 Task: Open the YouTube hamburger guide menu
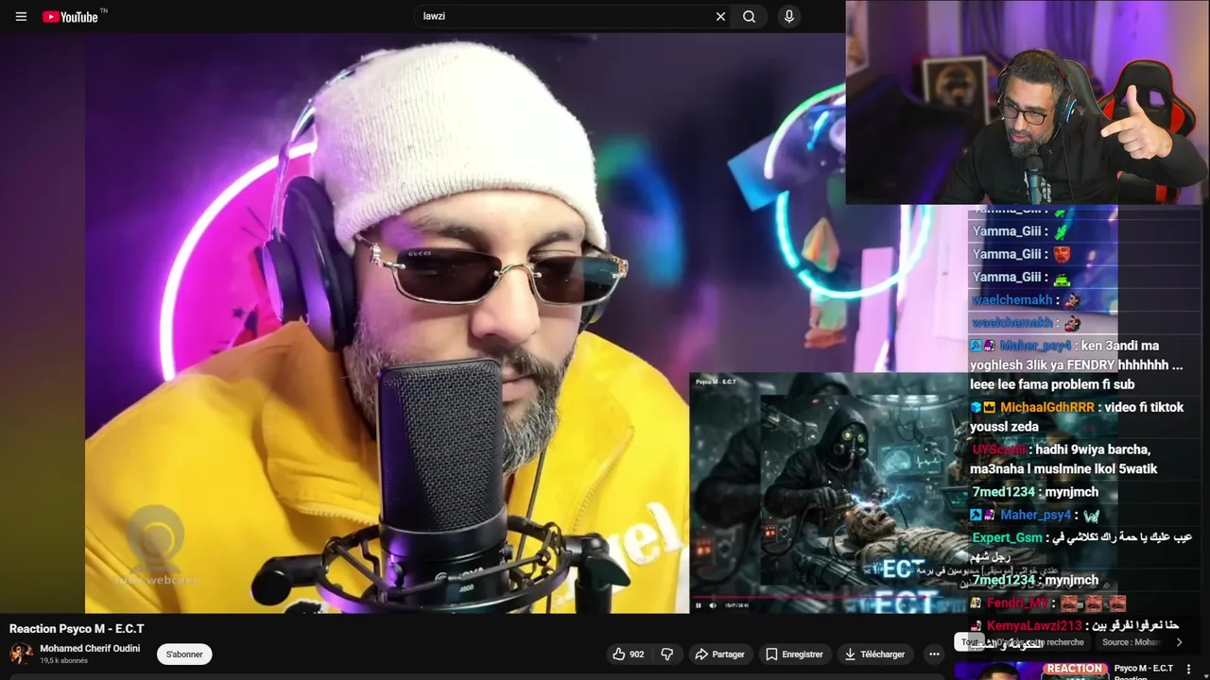(x=21, y=16)
